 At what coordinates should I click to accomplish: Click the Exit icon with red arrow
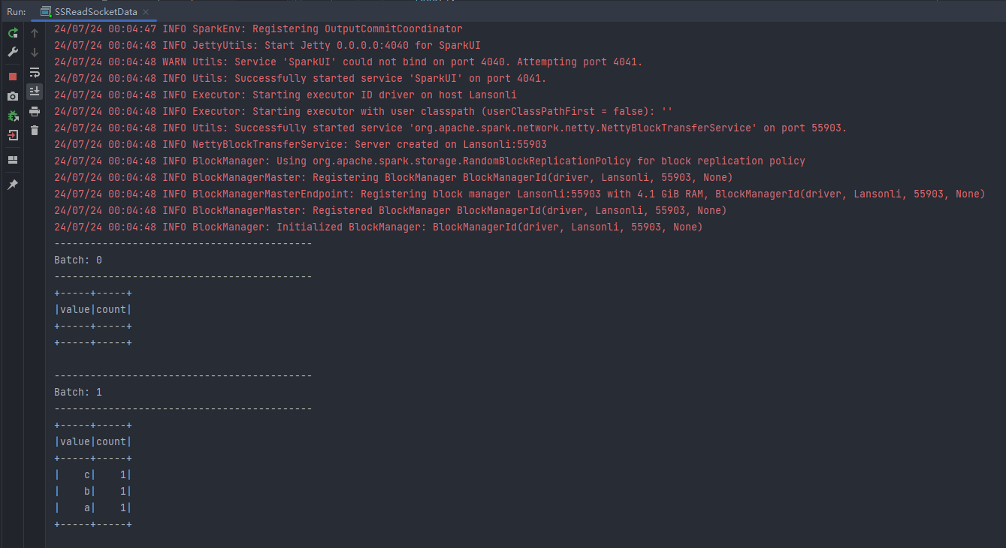(13, 136)
